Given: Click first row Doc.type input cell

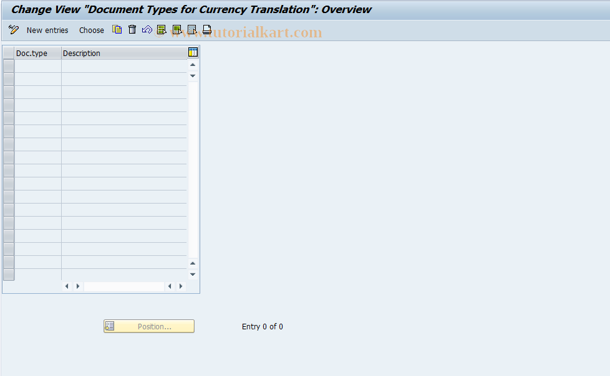Looking at the screenshot, I should 38,66.
